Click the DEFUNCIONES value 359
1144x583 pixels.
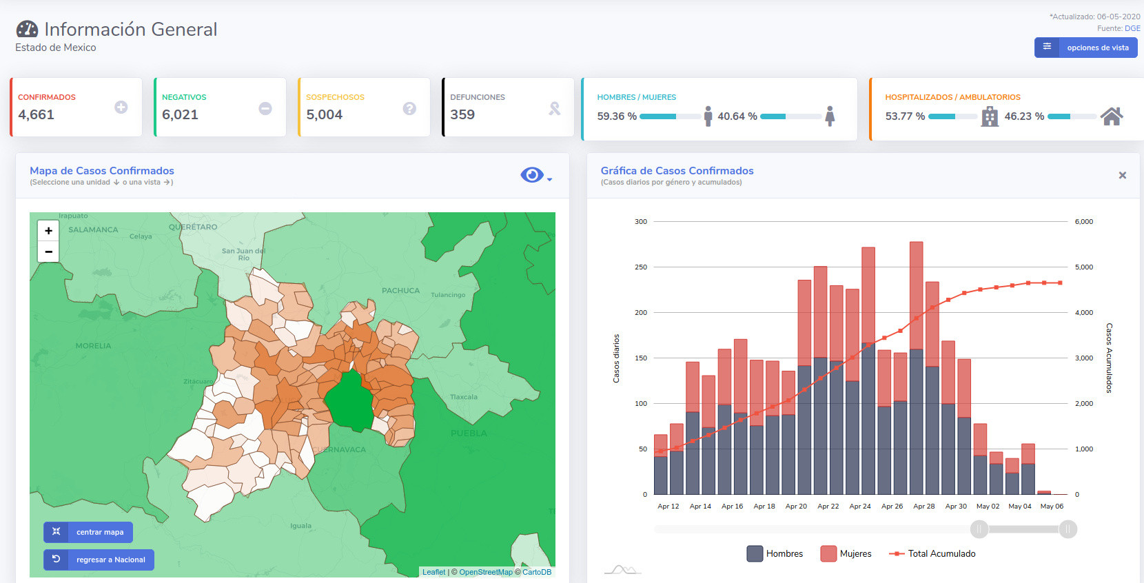pos(462,114)
